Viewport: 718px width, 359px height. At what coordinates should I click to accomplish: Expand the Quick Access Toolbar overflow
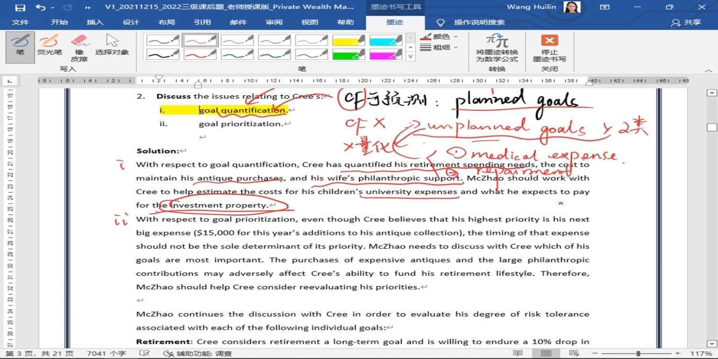[x=88, y=8]
